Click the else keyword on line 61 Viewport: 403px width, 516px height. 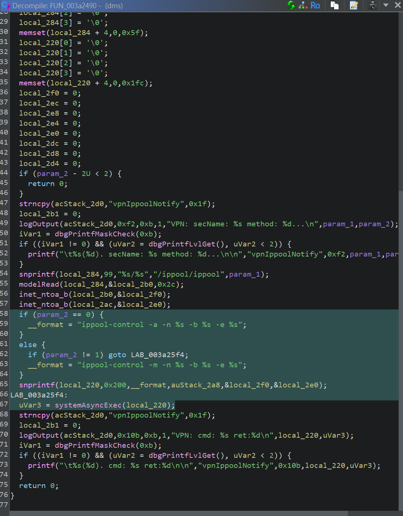click(x=28, y=345)
